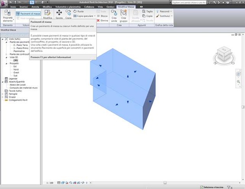Click the Crea gruppo icon
This screenshot has width=245, height=189.
click(x=123, y=13)
